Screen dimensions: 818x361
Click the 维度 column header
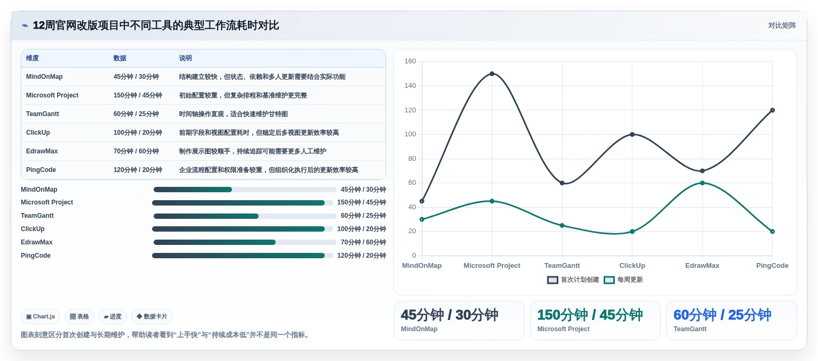[x=33, y=59]
